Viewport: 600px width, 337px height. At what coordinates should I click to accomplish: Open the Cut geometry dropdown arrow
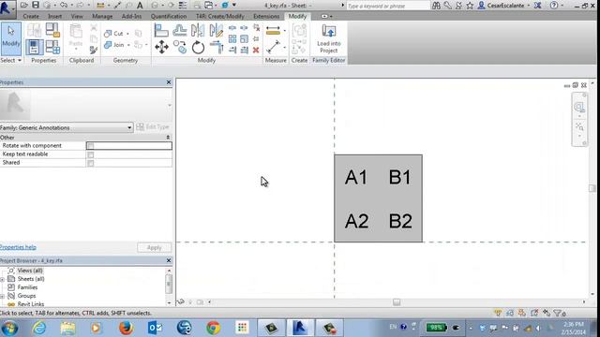(x=128, y=34)
